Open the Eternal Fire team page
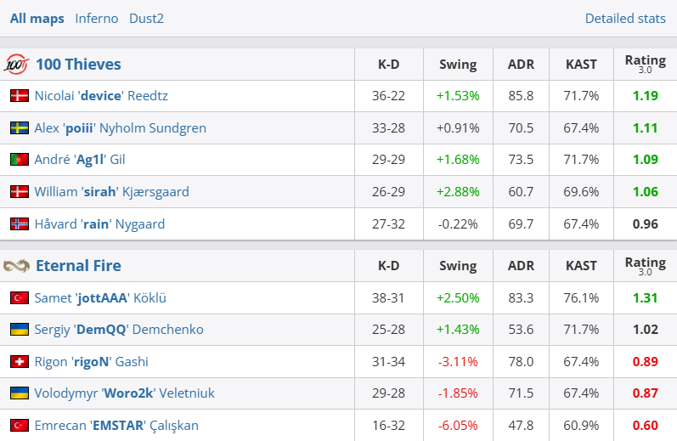The height and width of the screenshot is (441, 677). pos(78,266)
